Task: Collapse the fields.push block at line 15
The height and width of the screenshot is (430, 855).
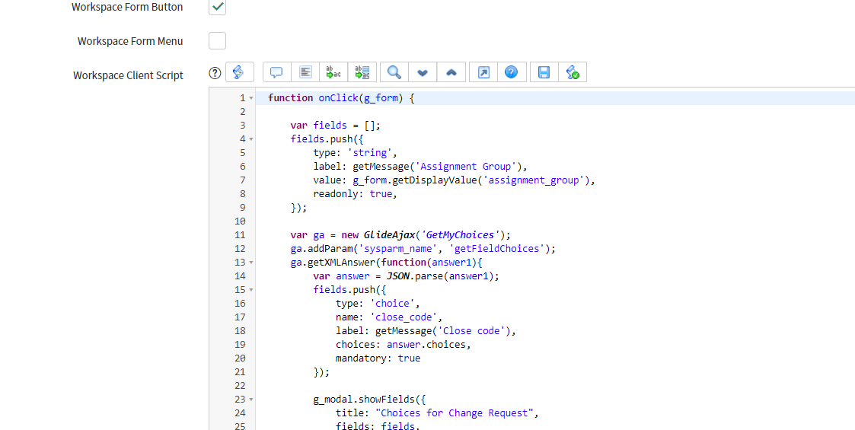Action: click(251, 290)
